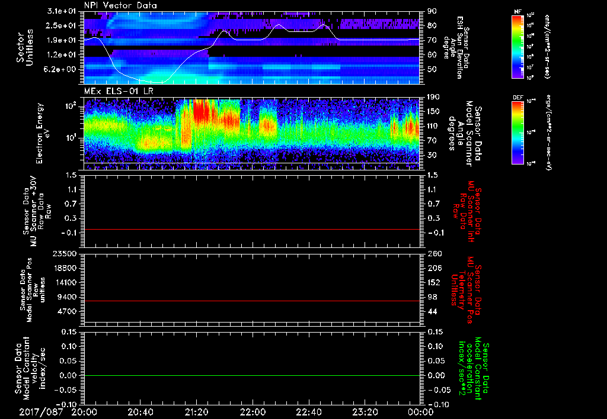Click the red Scanner Pos telemetry line
607x419 pixels.
(x=251, y=301)
